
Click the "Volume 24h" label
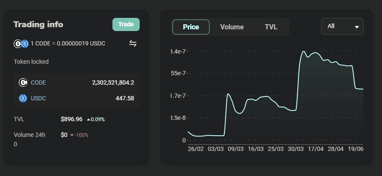coord(29,135)
